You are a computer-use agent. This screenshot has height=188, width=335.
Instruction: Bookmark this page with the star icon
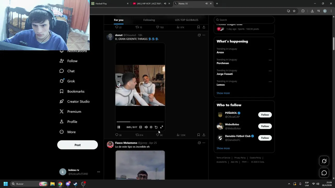(x=294, y=11)
